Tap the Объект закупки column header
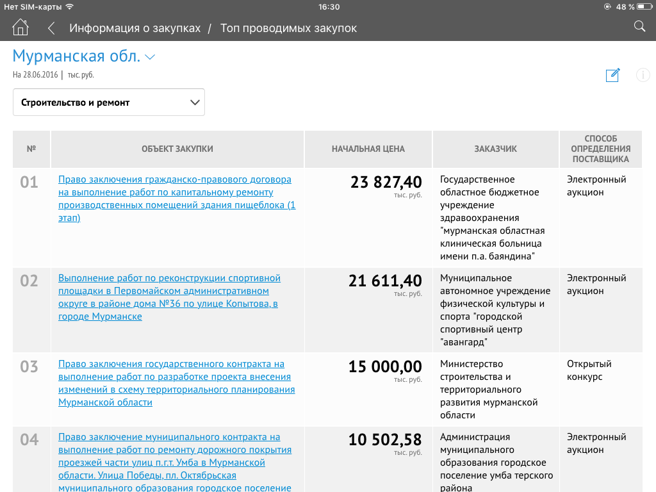 coord(177,149)
